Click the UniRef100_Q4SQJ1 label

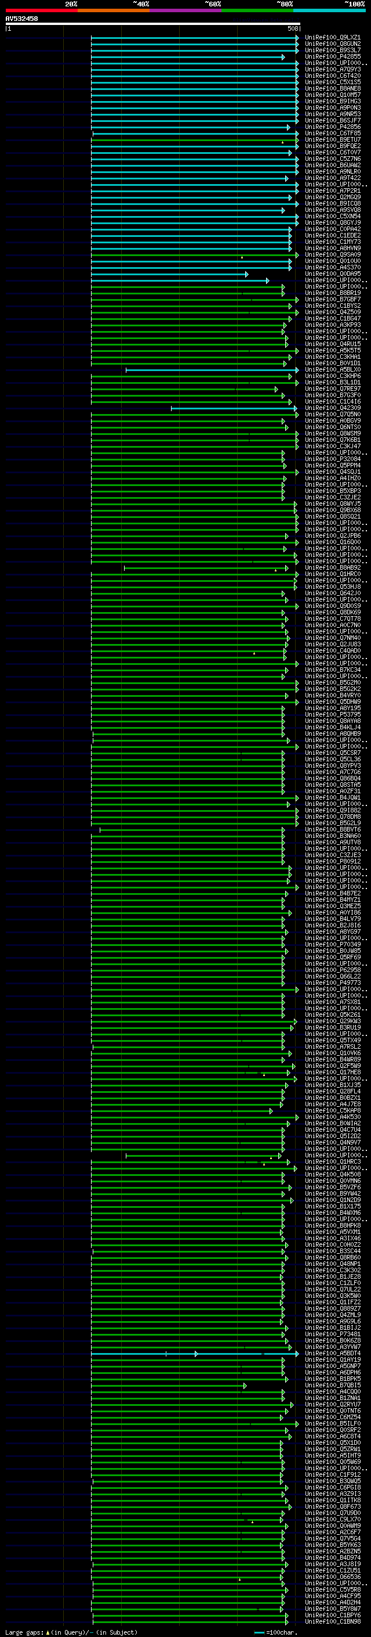332,472
